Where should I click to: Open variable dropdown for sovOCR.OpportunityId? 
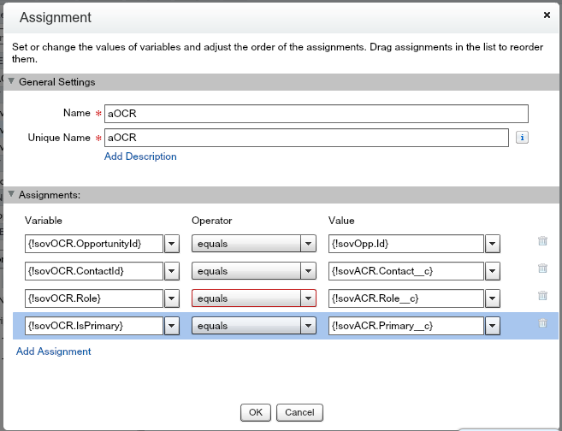(171, 244)
